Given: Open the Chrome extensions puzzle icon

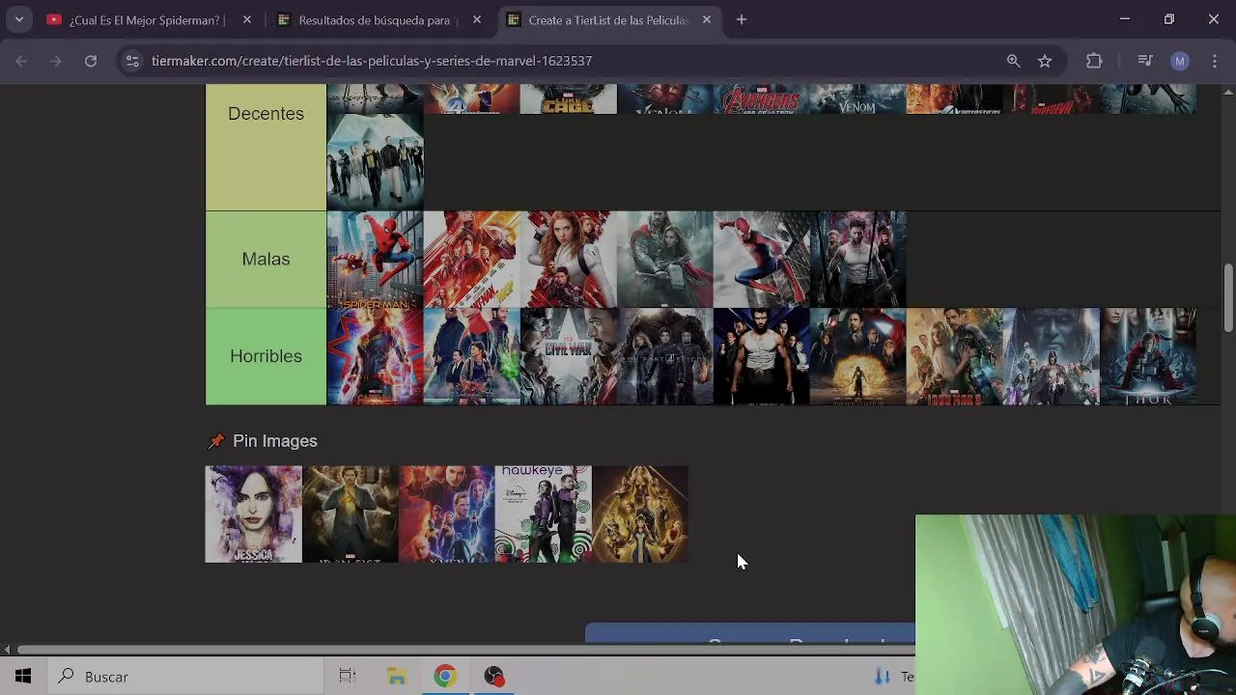Looking at the screenshot, I should pos(1094,61).
